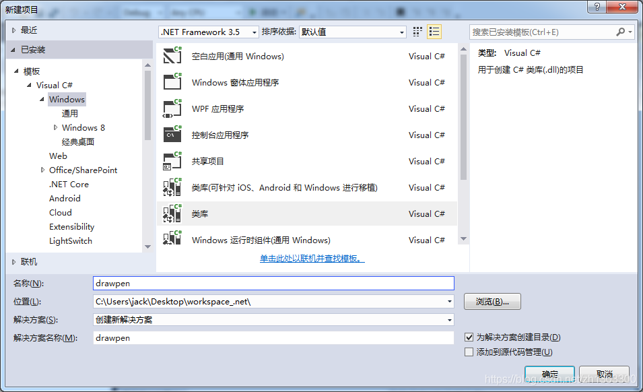643x392 pixels.
Task: Collapse the 模板 tree node
Action: coord(16,71)
